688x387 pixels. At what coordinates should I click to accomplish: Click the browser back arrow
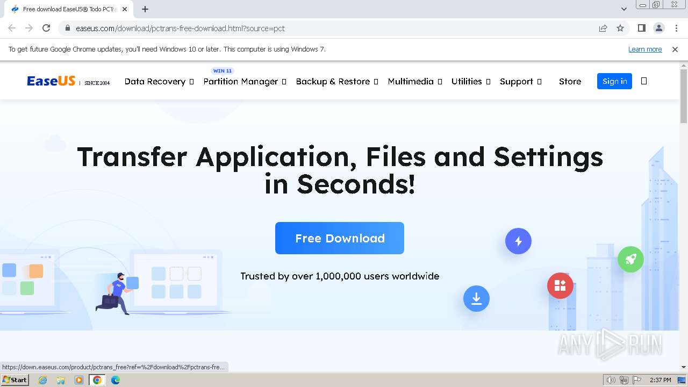pyautogui.click(x=12, y=28)
